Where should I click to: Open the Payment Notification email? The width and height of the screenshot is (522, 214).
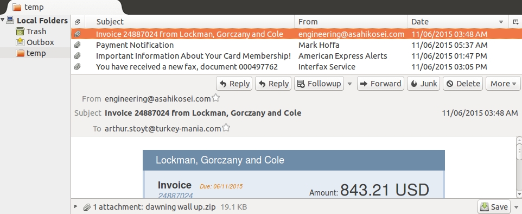(x=290, y=45)
